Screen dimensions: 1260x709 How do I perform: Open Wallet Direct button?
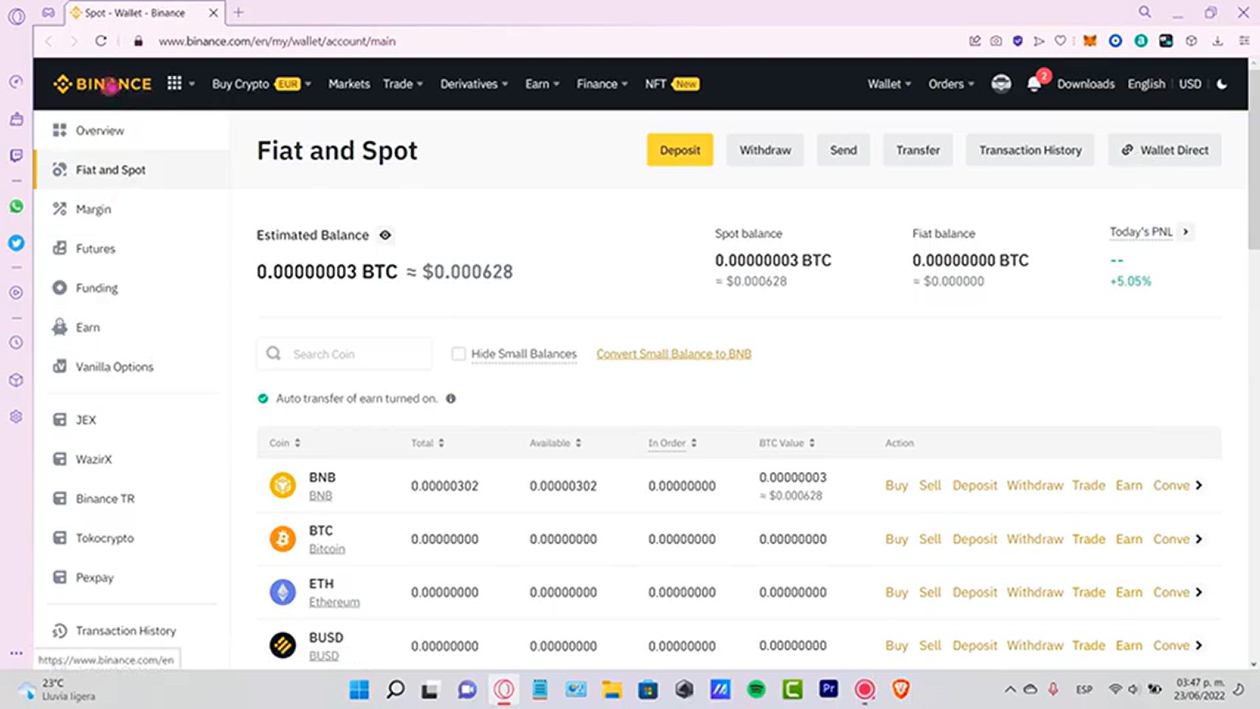click(1165, 150)
